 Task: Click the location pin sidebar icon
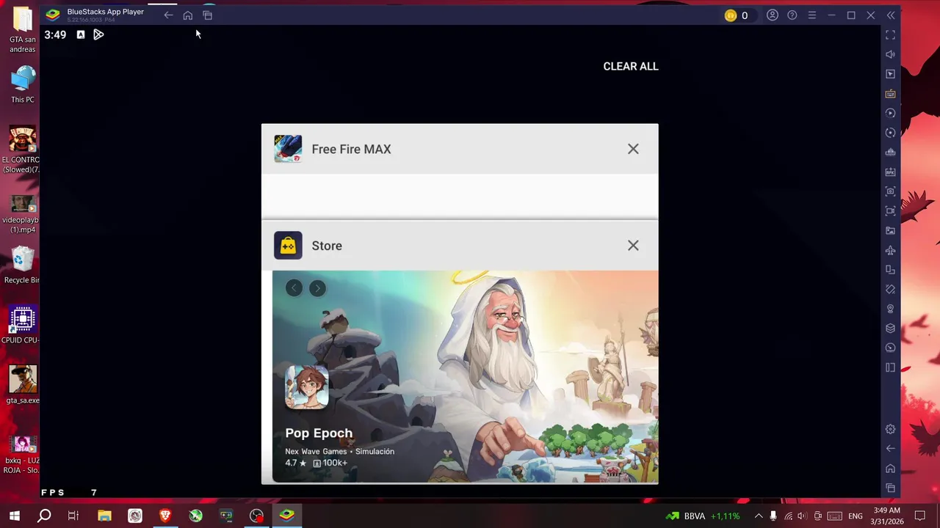[x=891, y=309]
